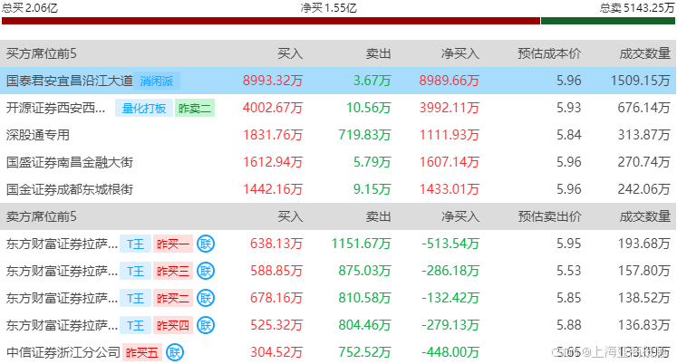Open the 深股通专用 seat
Image resolution: width=677 pixels, height=364 pixels.
(x=38, y=135)
